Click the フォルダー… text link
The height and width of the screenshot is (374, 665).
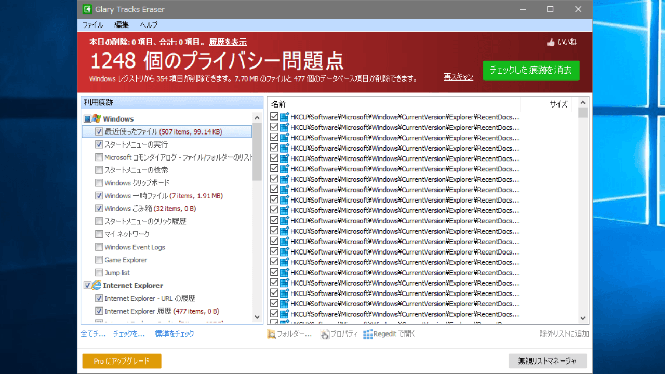[295, 334]
